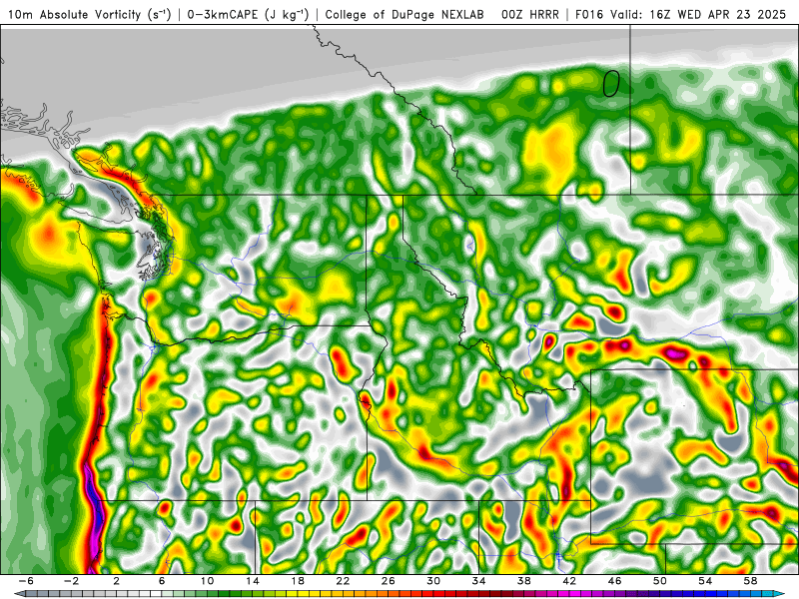799x599 pixels.
Task: Click the "38" color scale label
Action: click(x=524, y=581)
